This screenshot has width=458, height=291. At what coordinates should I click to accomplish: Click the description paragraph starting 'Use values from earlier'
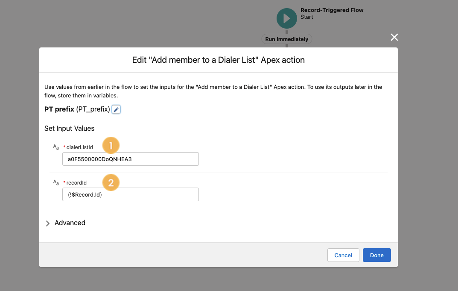(x=213, y=91)
